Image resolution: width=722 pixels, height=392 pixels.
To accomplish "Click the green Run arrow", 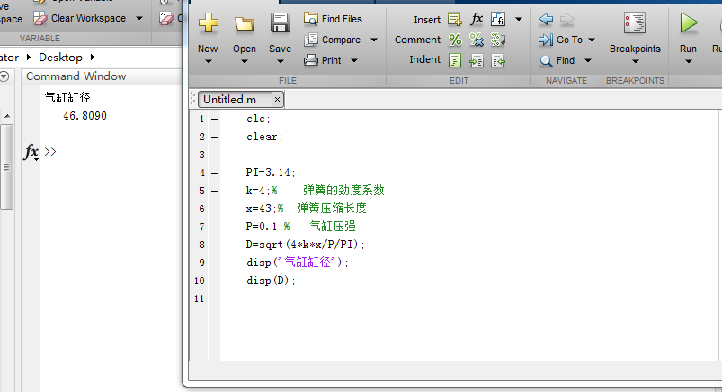I will point(689,22).
